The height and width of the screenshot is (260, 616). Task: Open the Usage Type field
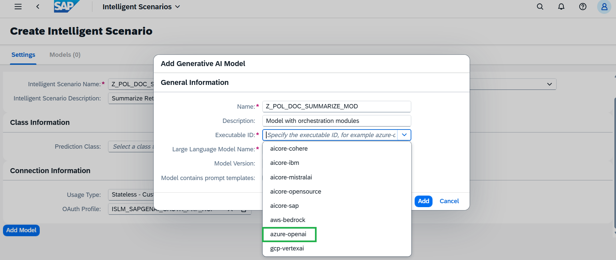click(x=131, y=195)
